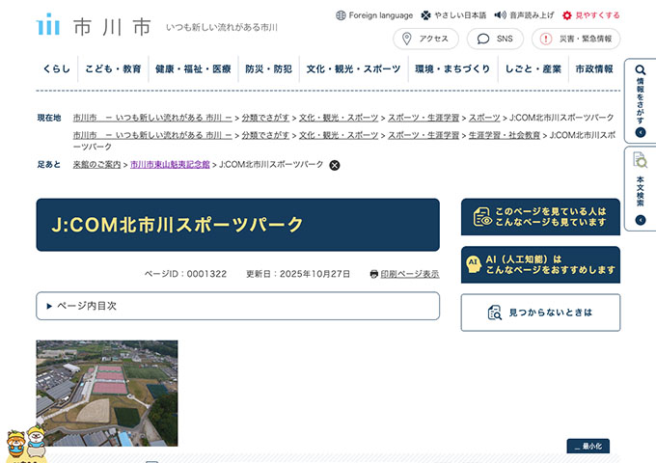Click the printer icon beside 印刷ページ表示
This screenshot has width=656, height=463.
374,274
